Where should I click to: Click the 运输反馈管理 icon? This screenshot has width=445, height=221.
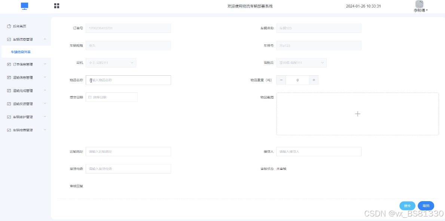point(9,104)
